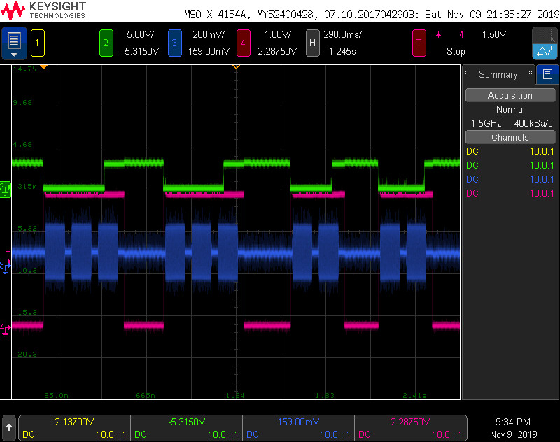The height and width of the screenshot is (442, 560).
Task: Switch to the Summary sidebar tab
Action: [x=498, y=74]
